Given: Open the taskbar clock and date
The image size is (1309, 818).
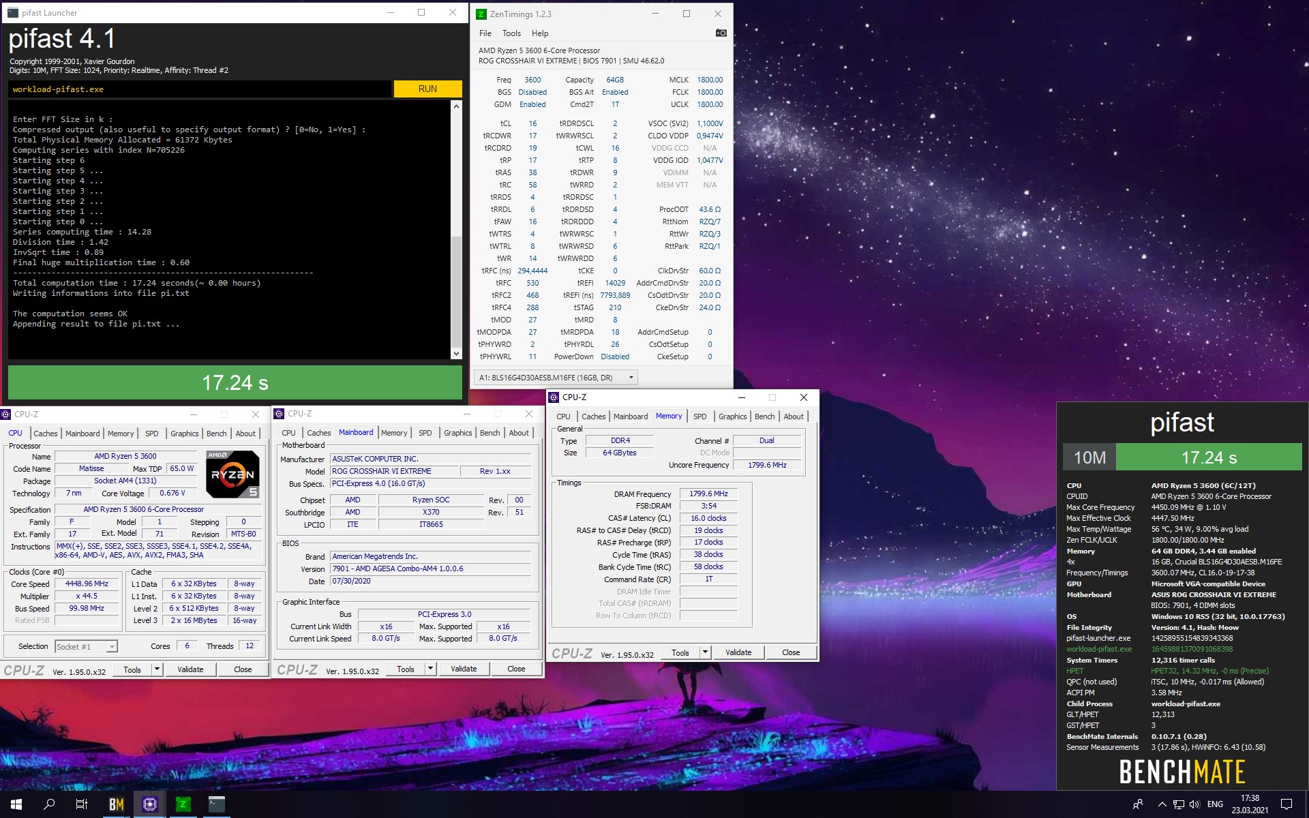Looking at the screenshot, I should click(1250, 804).
